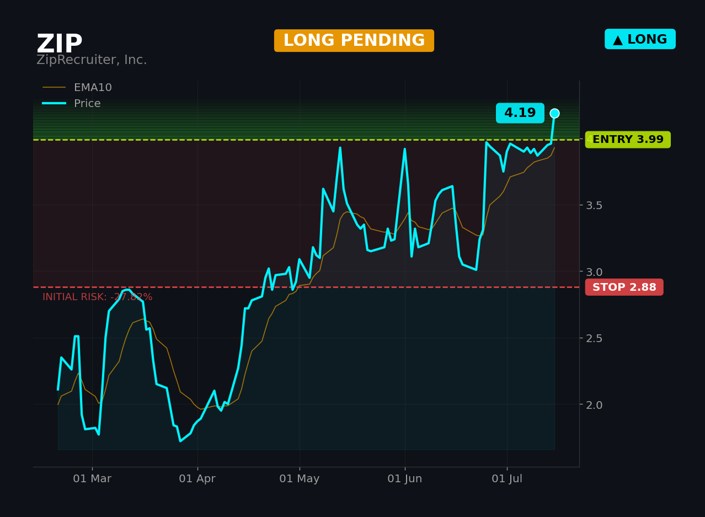Click the 01 Jun date axis label
705x517 pixels.
(x=405, y=479)
